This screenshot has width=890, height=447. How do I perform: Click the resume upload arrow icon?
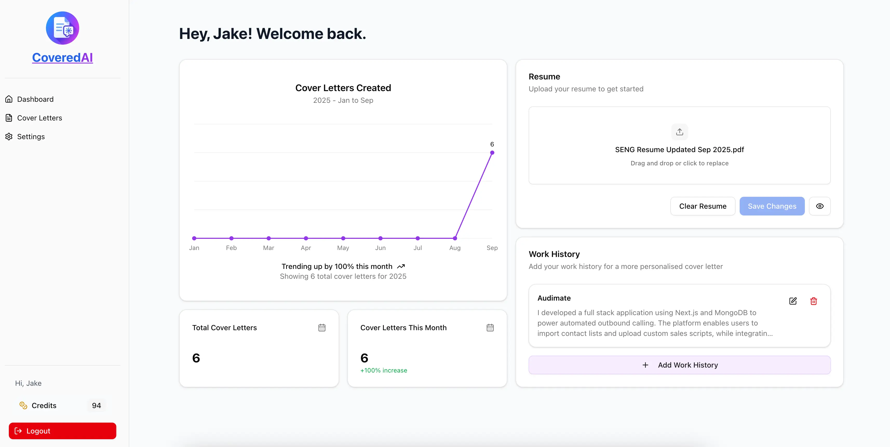[x=679, y=132]
